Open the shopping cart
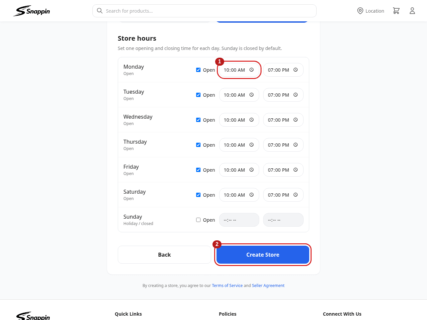The width and height of the screenshot is (427, 320). click(396, 11)
